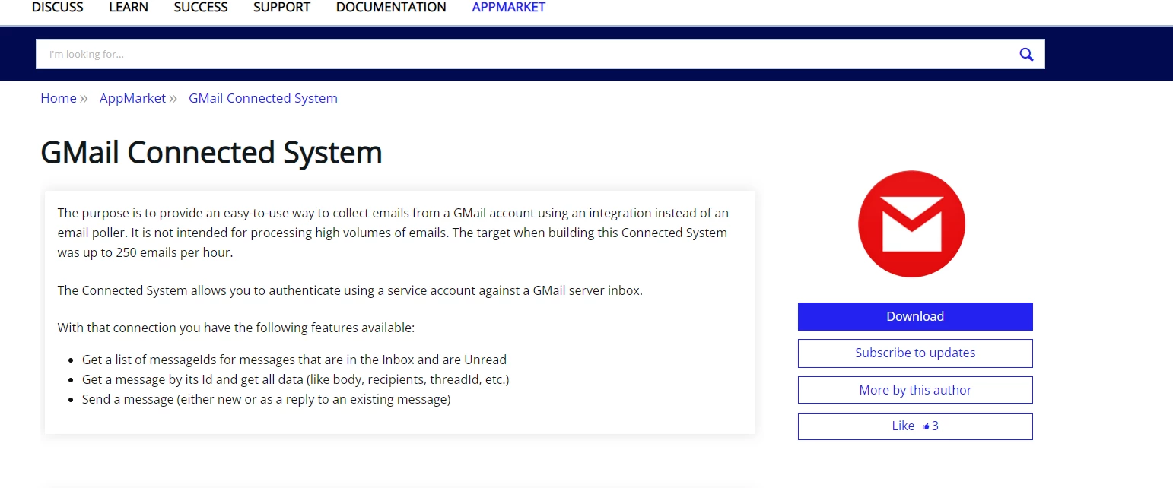Click the Download button
Image resolution: width=1173 pixels, height=488 pixels.
point(915,316)
